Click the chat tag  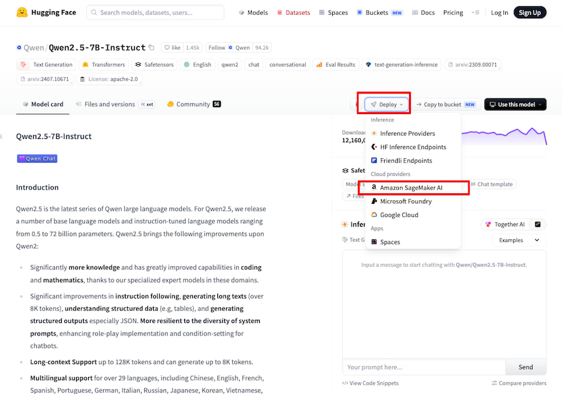click(254, 65)
